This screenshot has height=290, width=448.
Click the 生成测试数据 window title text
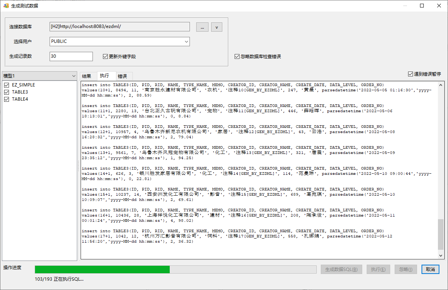25,6
